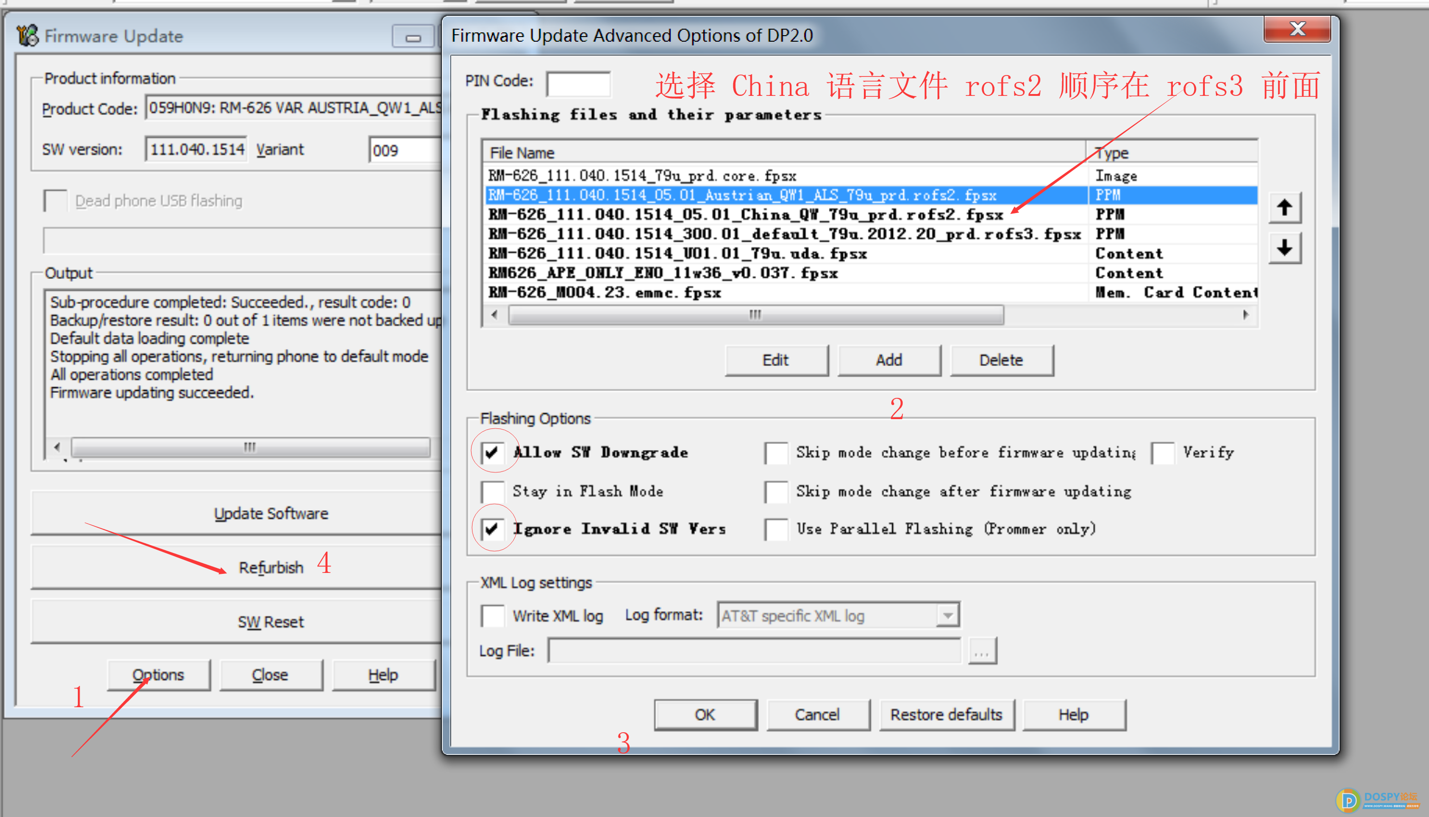Enable Use Parallel Flashing option
Image resolution: width=1429 pixels, height=817 pixels.
(x=776, y=529)
